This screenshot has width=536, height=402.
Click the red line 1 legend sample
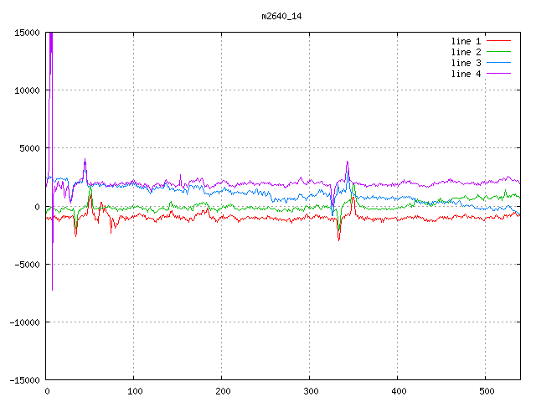coord(499,41)
